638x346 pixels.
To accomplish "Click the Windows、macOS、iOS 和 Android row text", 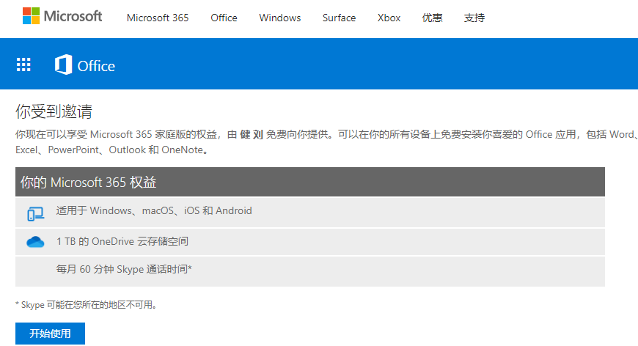I will 154,211.
